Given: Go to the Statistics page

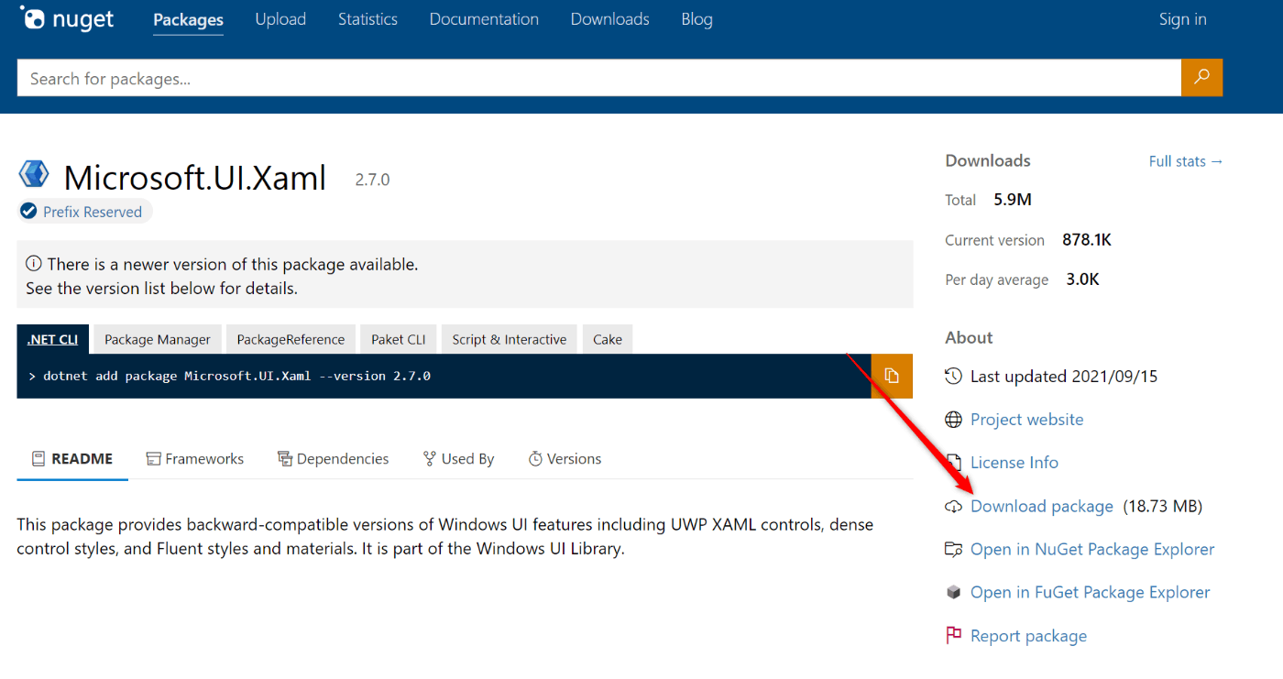Looking at the screenshot, I should [367, 19].
